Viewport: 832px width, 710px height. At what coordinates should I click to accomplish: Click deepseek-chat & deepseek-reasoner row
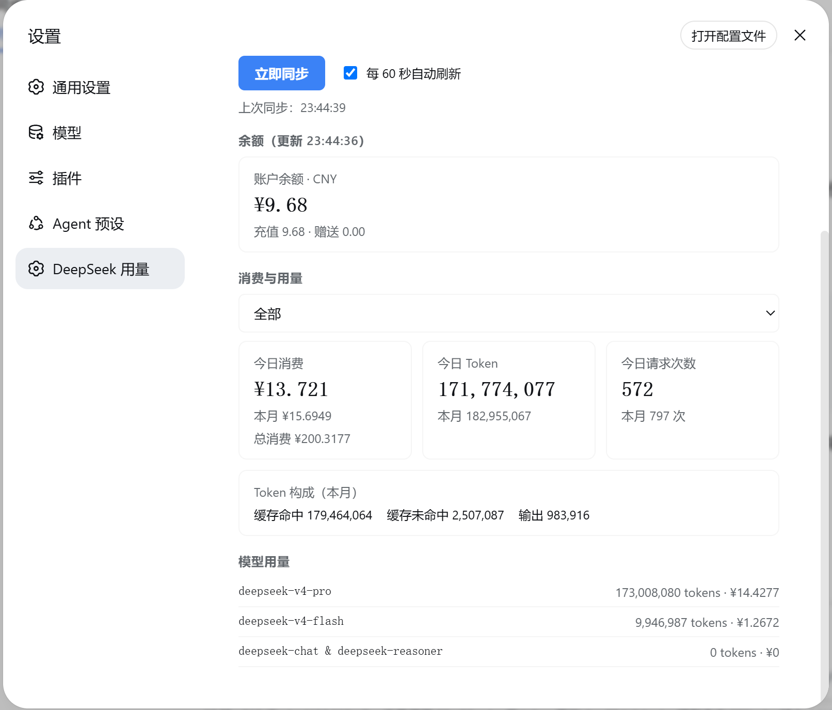pyautogui.click(x=509, y=652)
